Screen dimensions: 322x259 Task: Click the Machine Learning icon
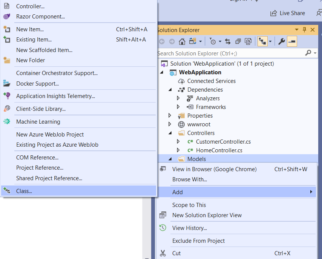point(7,122)
